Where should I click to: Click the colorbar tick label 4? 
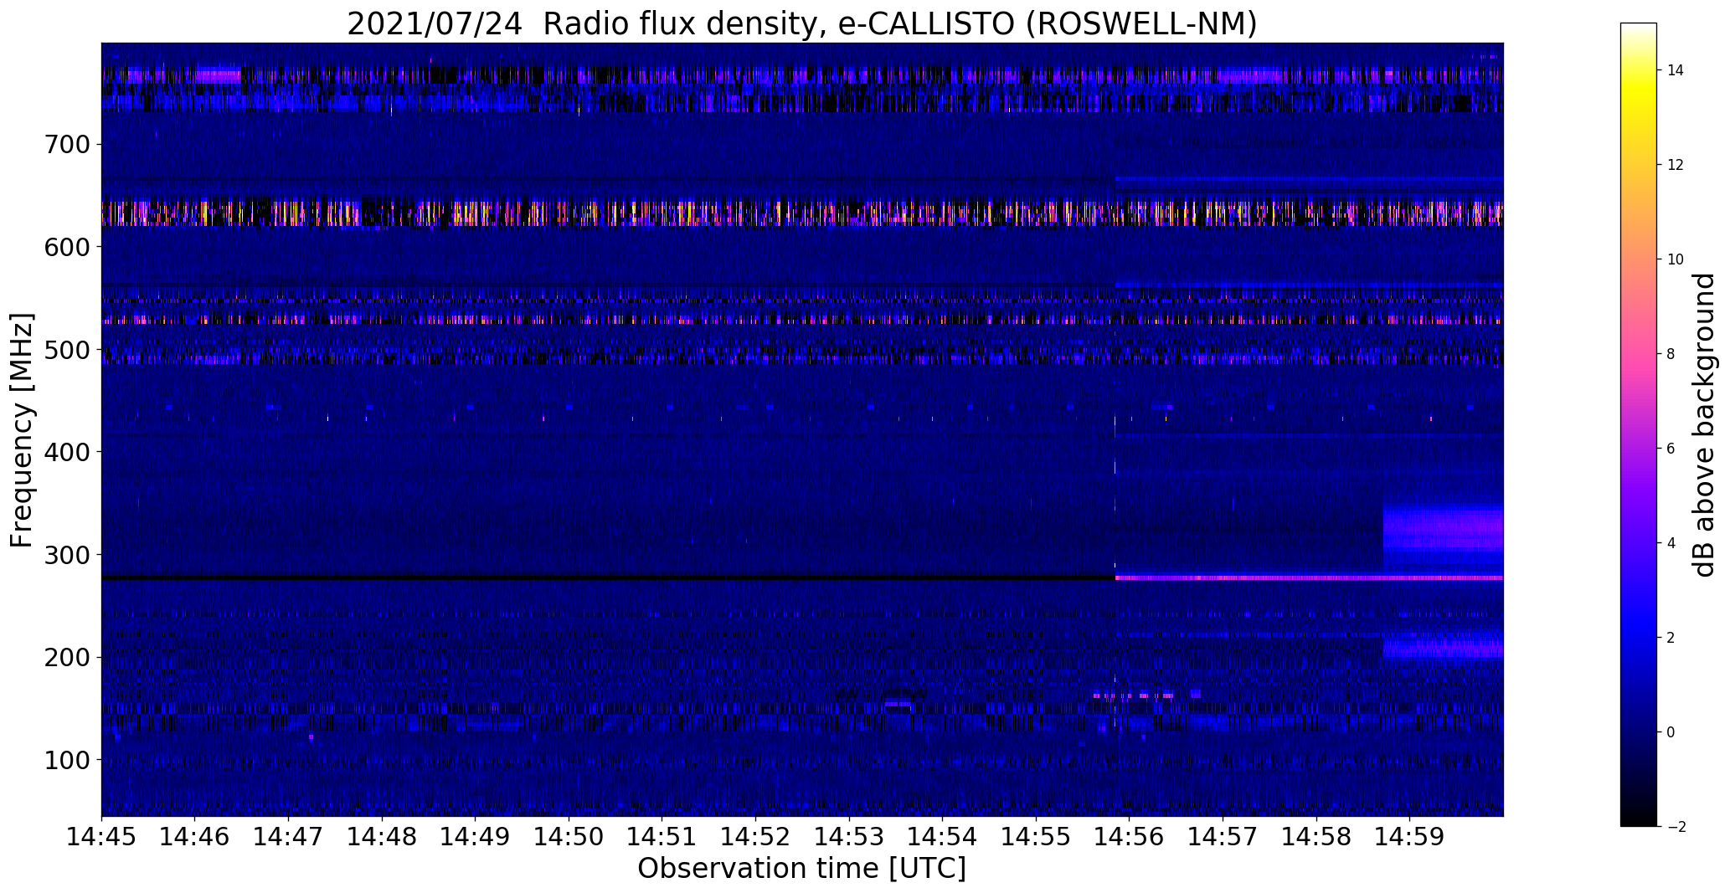pos(1671,543)
